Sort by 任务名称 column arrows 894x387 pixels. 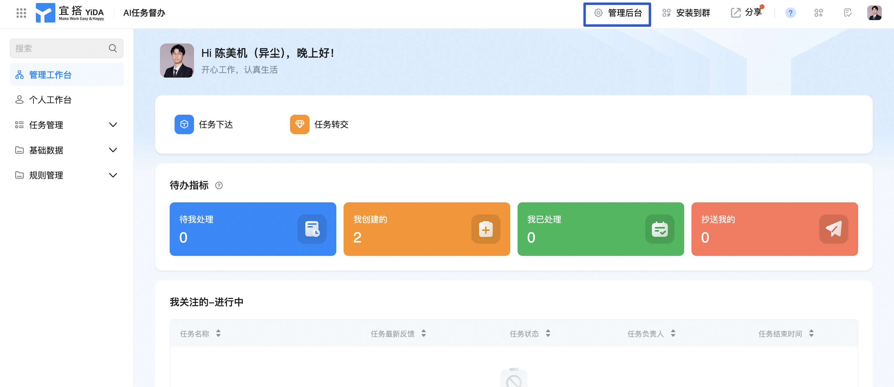[218, 333]
